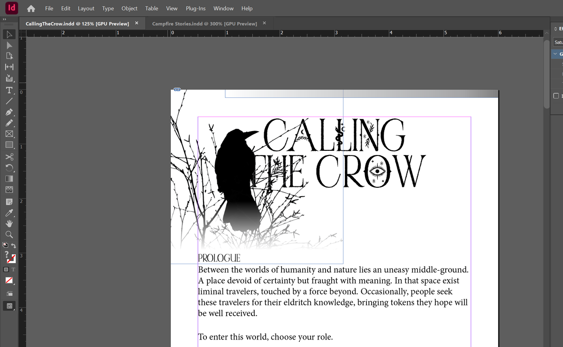Select the Type tool
Viewport: 563px width, 347px height.
point(9,90)
